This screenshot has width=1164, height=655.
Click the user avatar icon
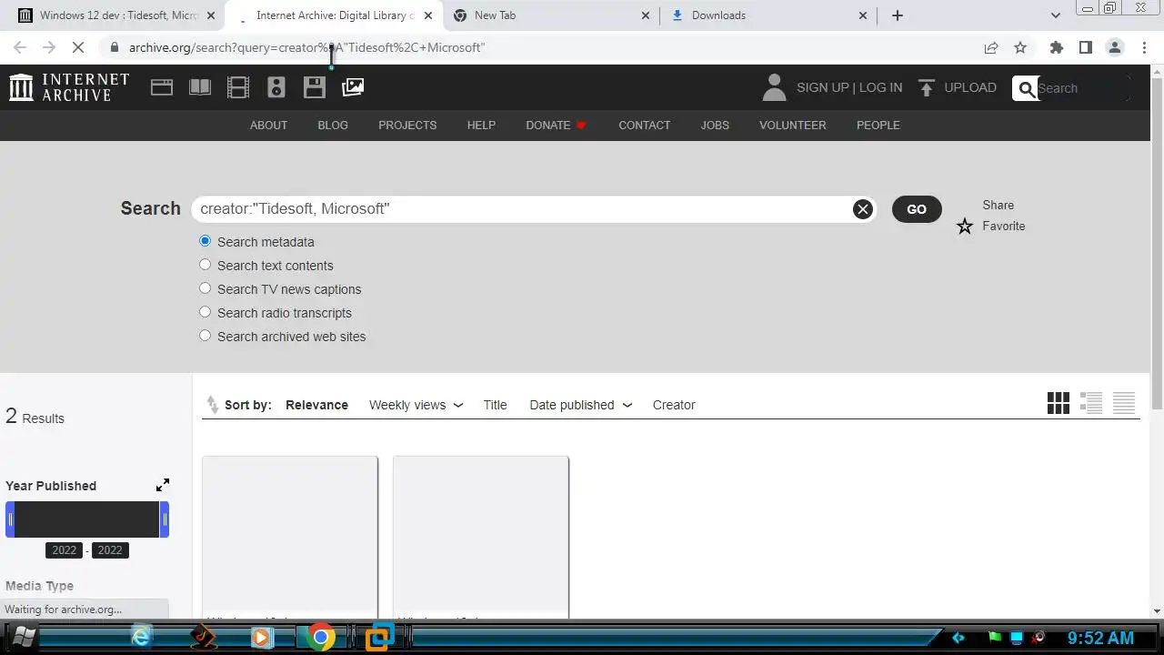tap(774, 87)
